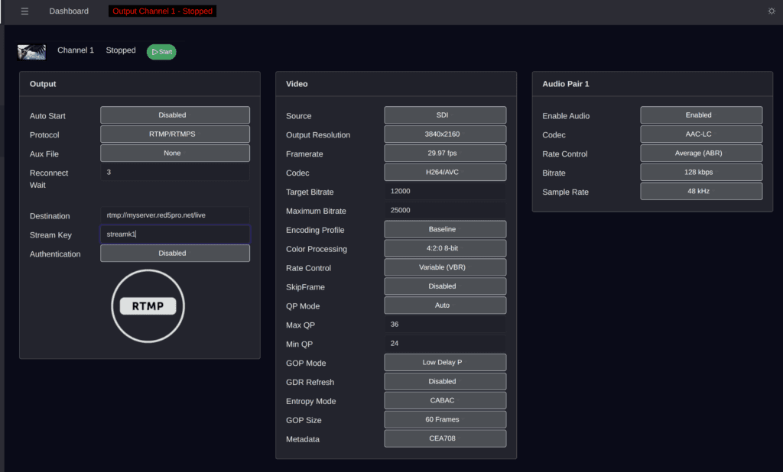Select the Dashboard menu item
This screenshot has width=783, height=472.
pos(68,11)
